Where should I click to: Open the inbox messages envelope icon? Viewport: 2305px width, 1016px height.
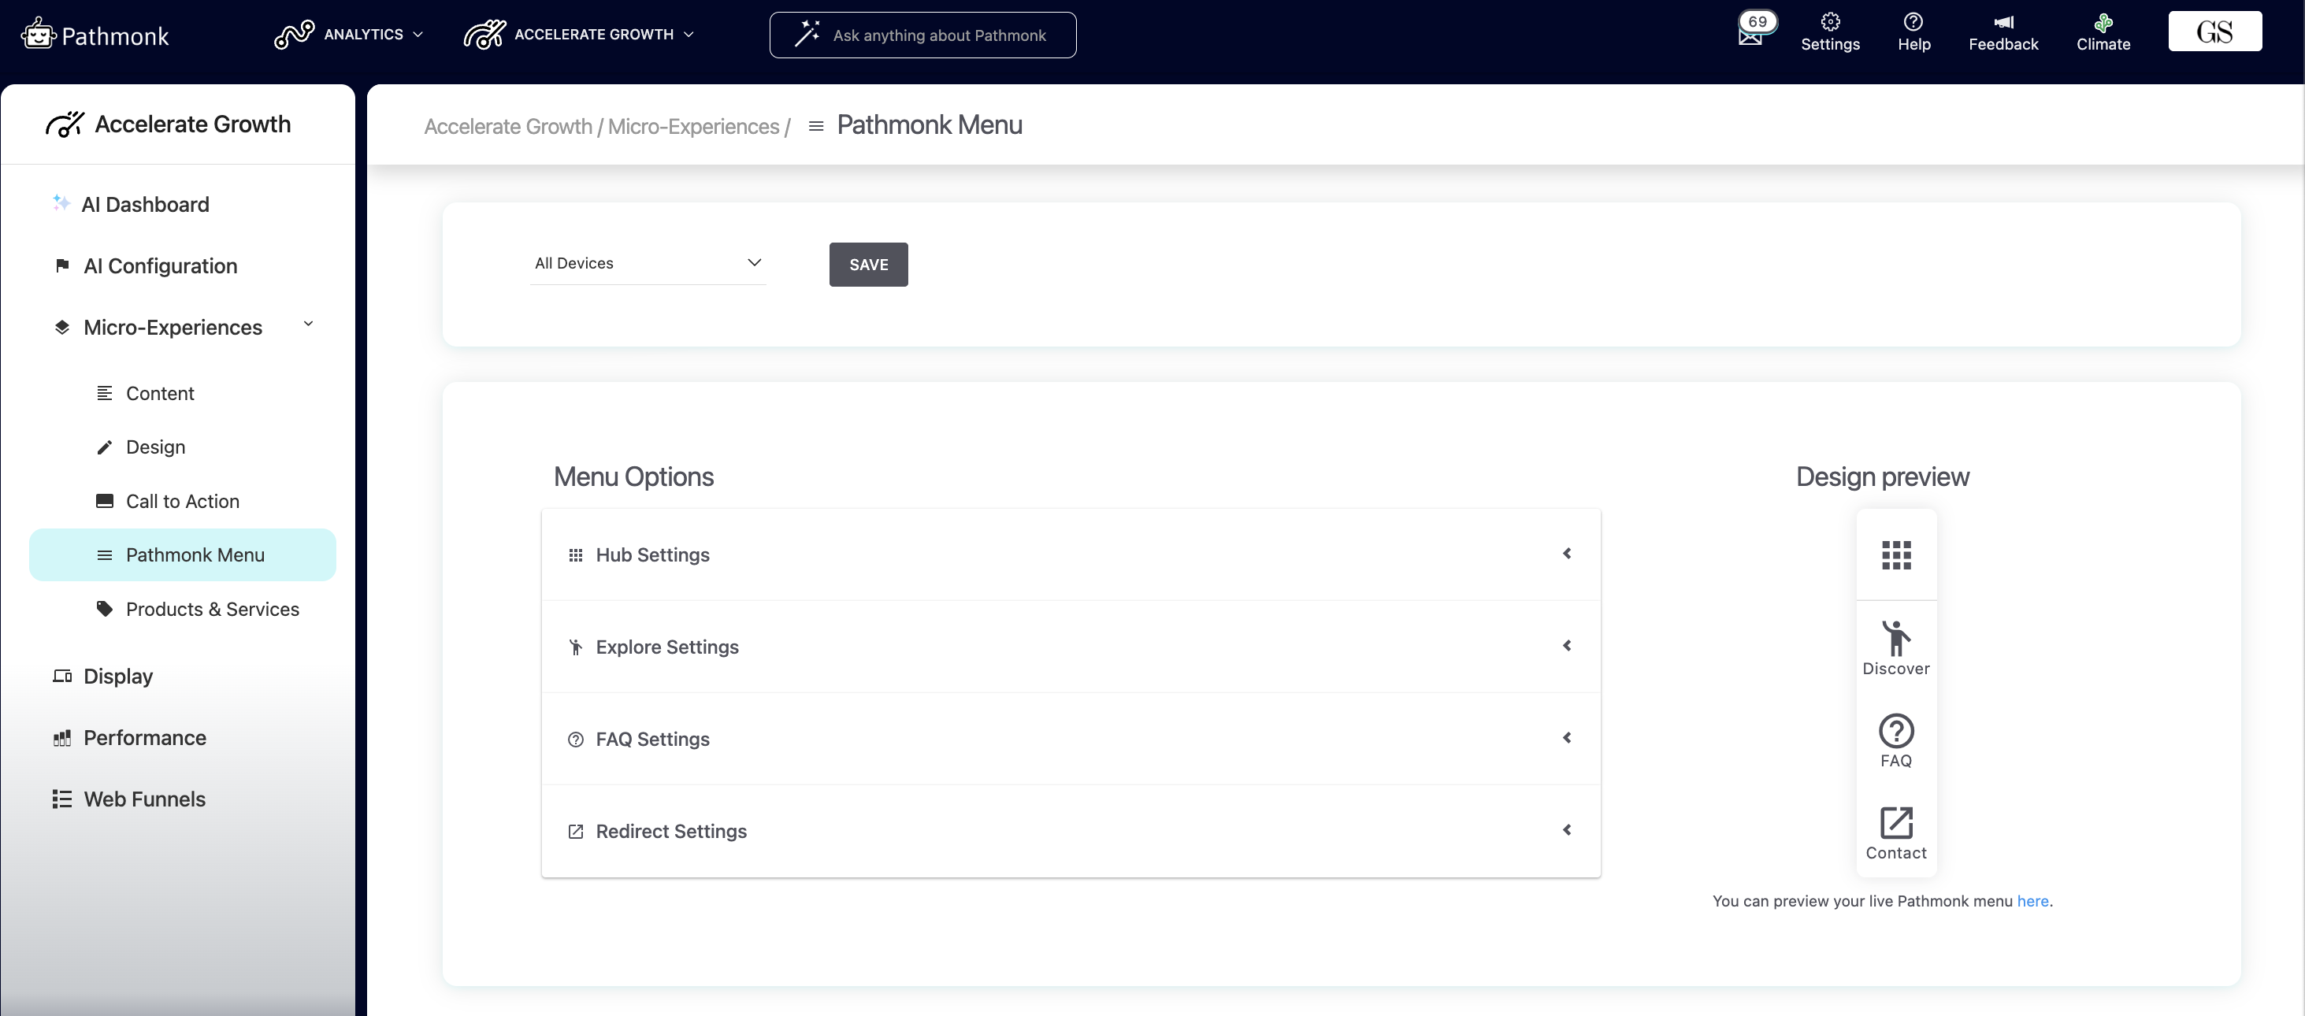click(1751, 37)
